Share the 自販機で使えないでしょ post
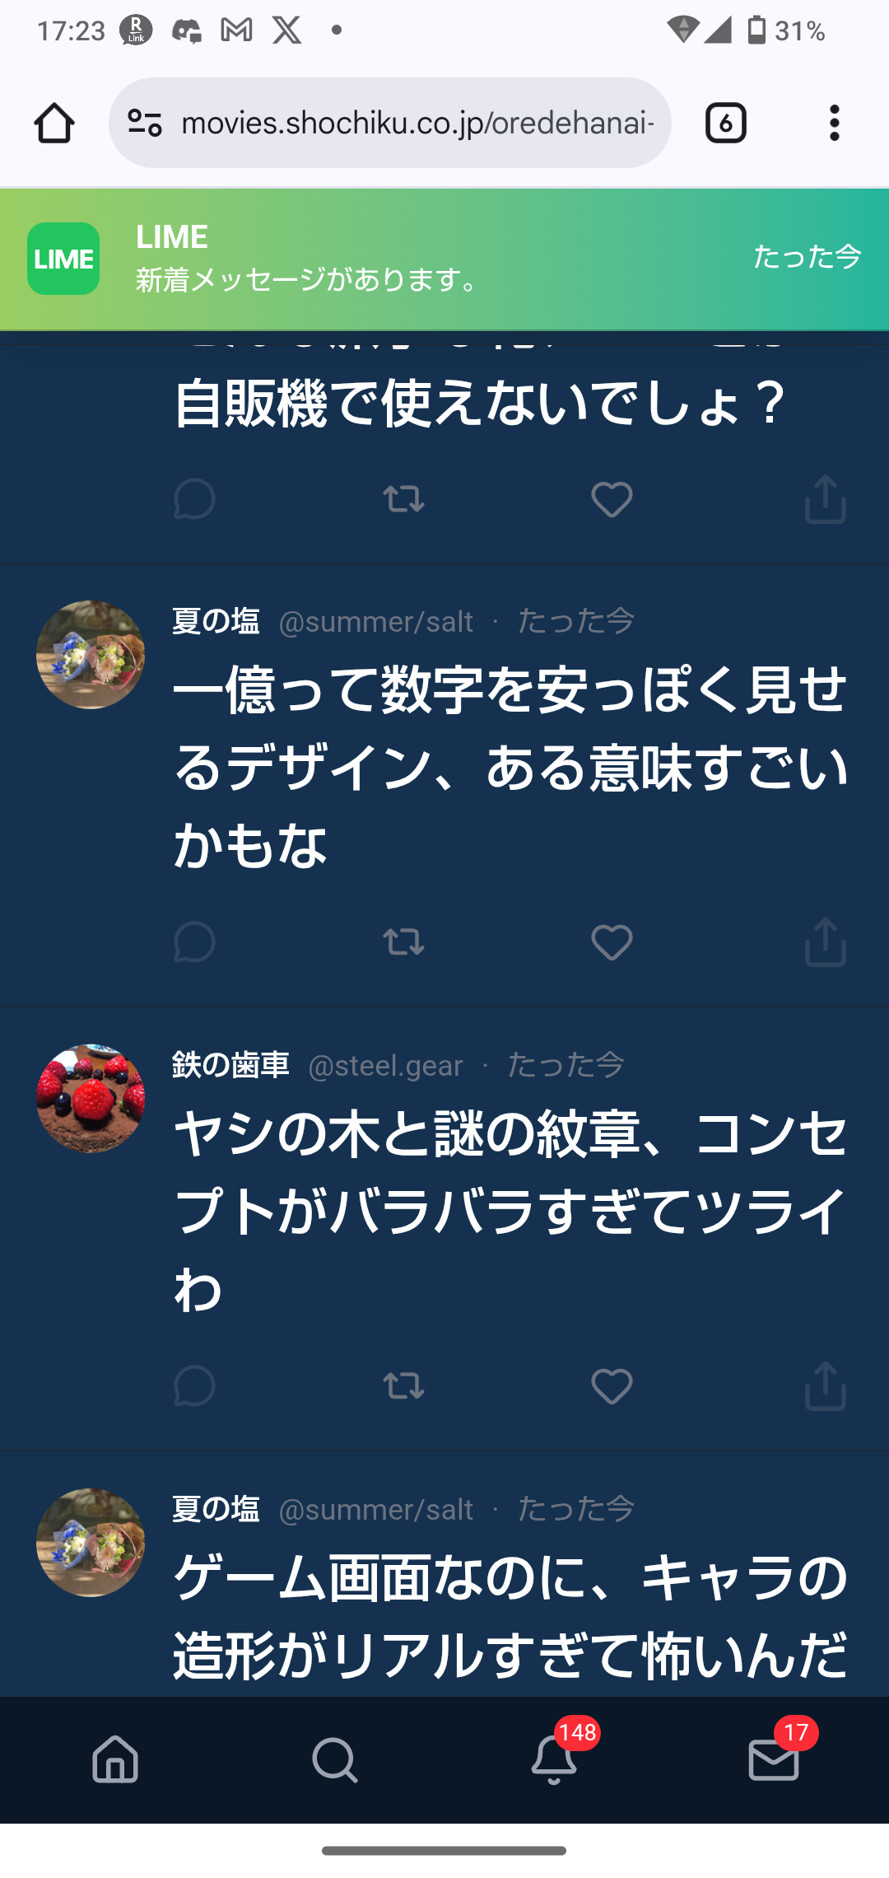Viewport: 889px width, 1878px height. 826,498
